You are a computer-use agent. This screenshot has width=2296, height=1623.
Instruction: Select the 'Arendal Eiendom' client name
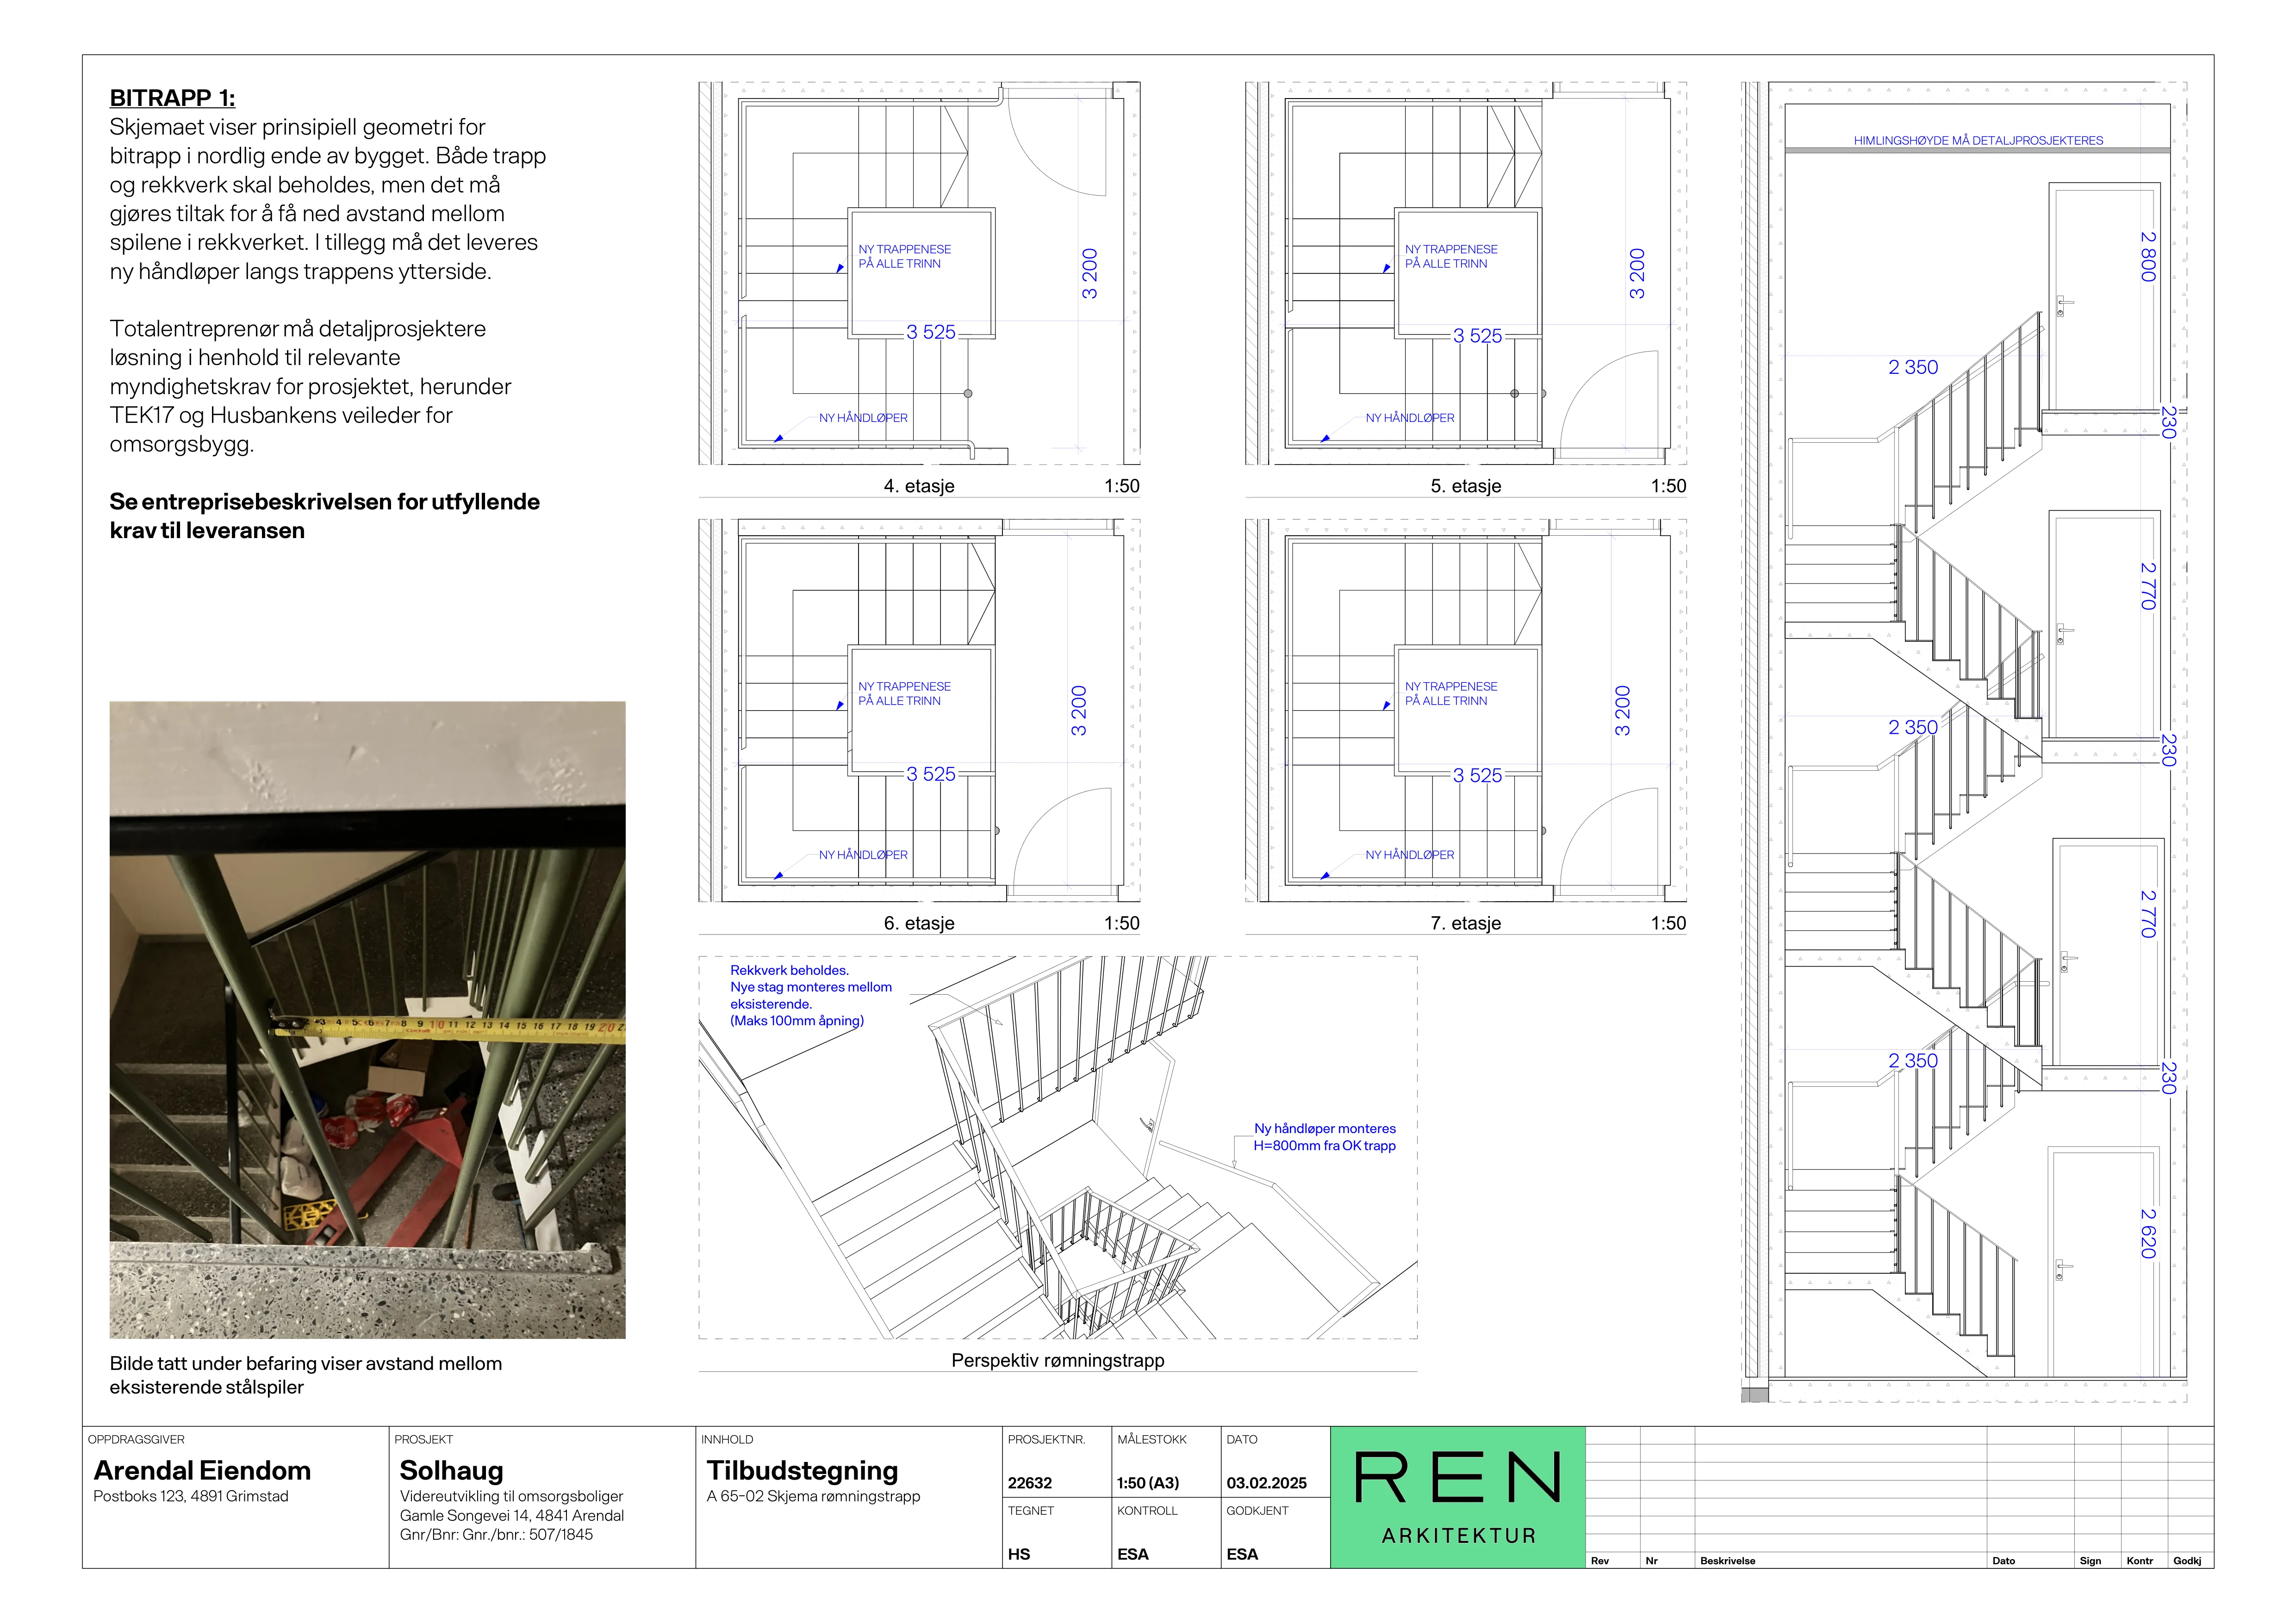pos(202,1470)
